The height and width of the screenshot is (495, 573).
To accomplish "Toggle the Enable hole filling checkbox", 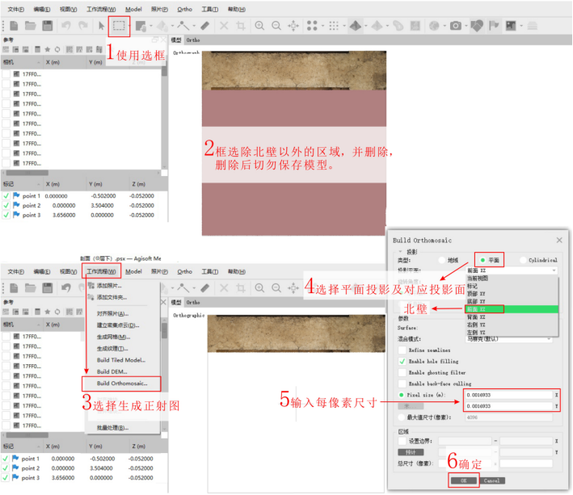I will 402,361.
